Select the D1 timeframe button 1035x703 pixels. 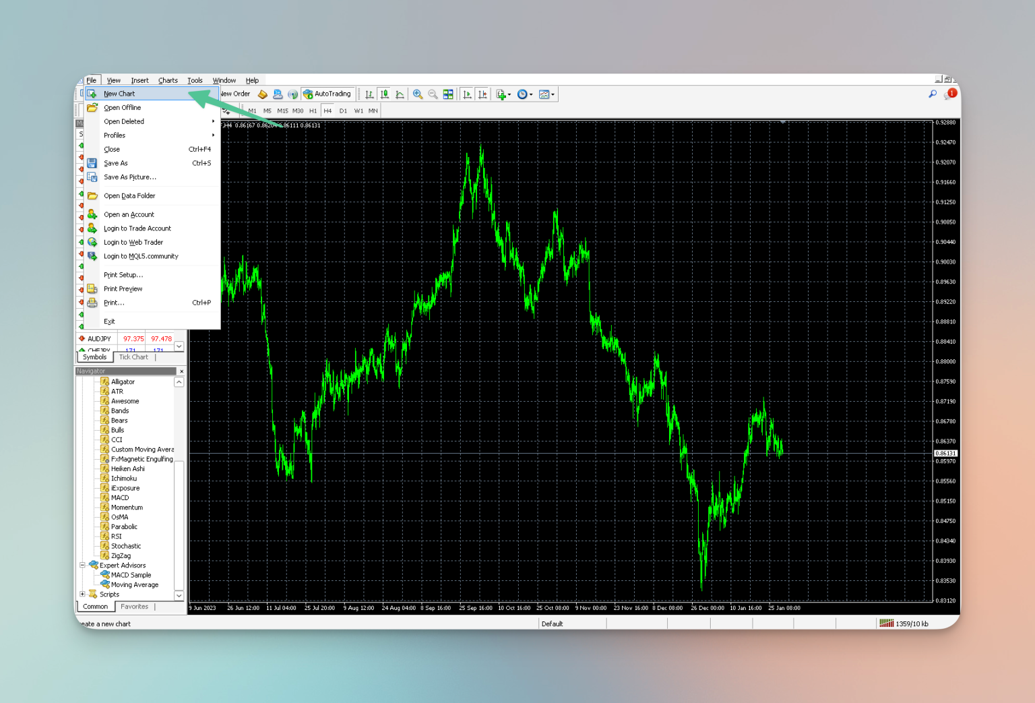point(343,111)
